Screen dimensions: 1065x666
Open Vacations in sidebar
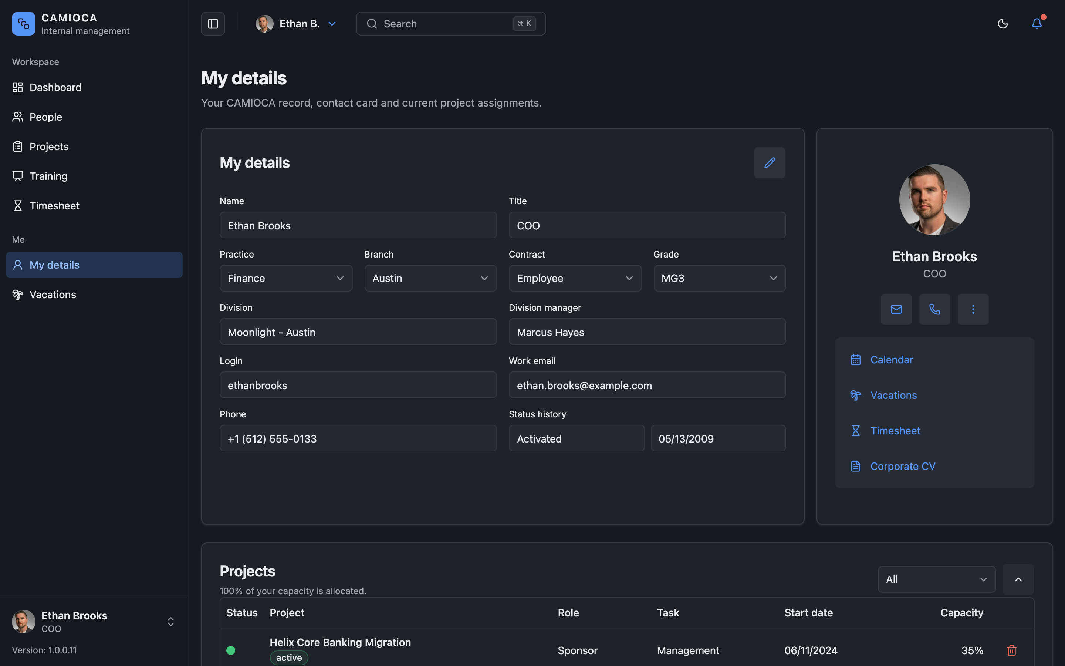(x=94, y=294)
